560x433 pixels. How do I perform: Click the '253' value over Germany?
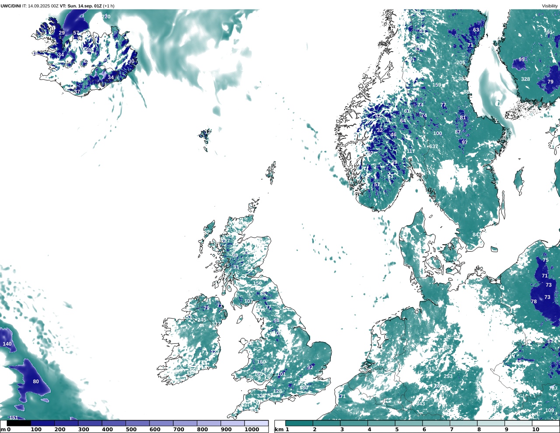(448, 376)
